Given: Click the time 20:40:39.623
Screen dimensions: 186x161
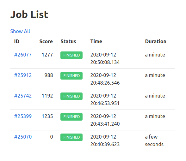Looking at the screenshot, I should pos(105,145).
